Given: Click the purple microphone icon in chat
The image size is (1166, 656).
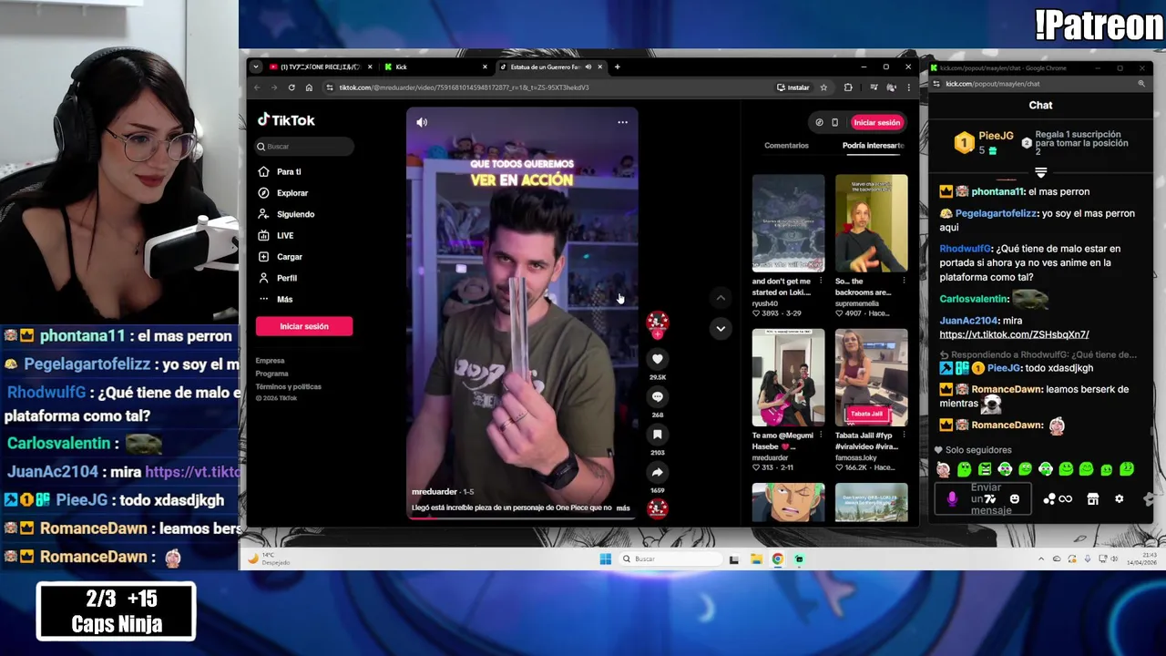Looking at the screenshot, I should pyautogui.click(x=952, y=499).
